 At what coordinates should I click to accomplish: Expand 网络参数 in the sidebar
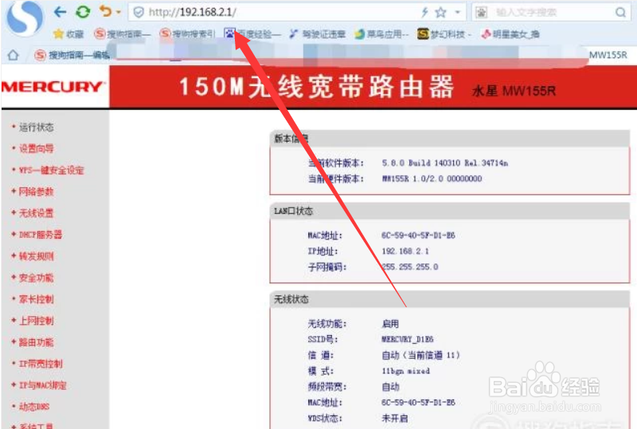tap(36, 192)
